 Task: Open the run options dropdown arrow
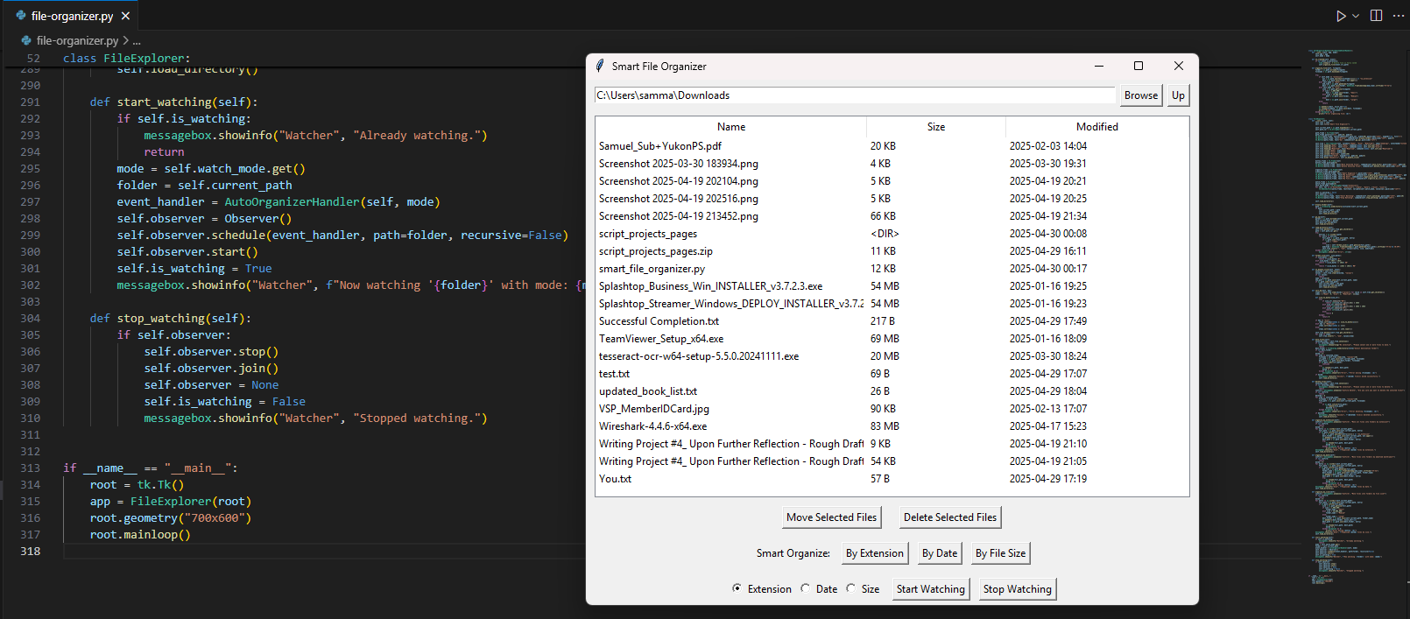(1356, 16)
